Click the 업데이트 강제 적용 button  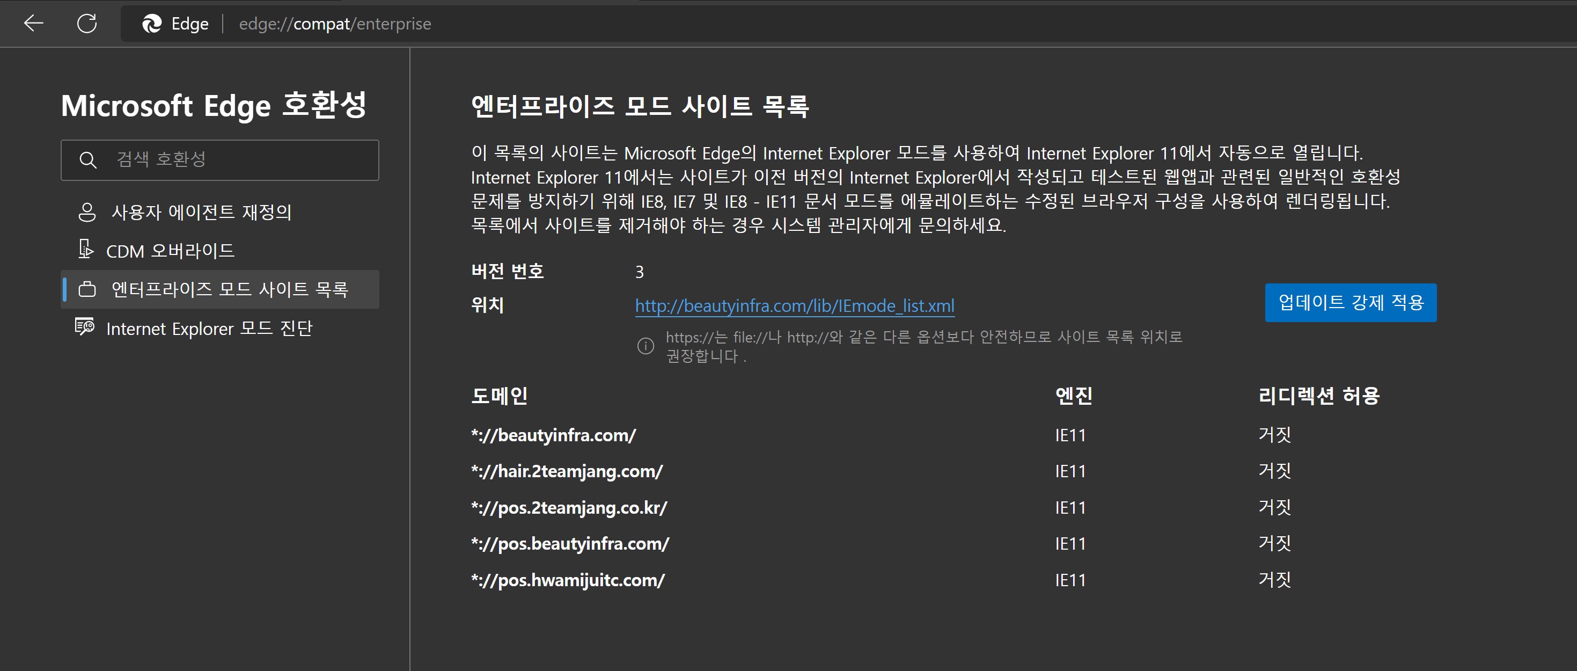click(1351, 302)
